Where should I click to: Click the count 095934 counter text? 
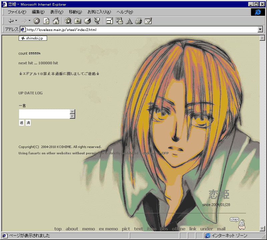(x=29, y=53)
